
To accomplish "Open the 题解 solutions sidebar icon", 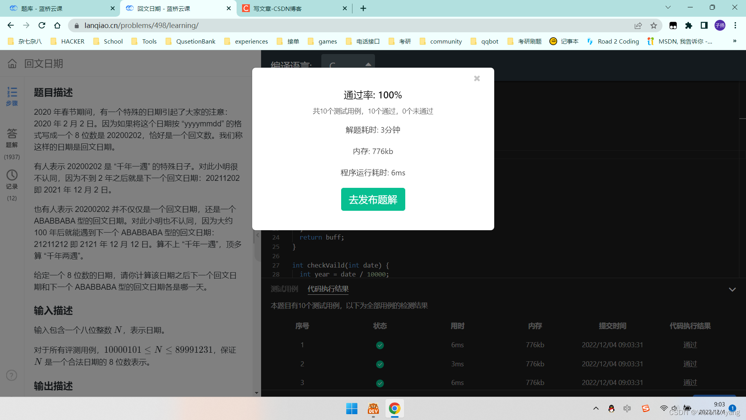I will 12,138.
